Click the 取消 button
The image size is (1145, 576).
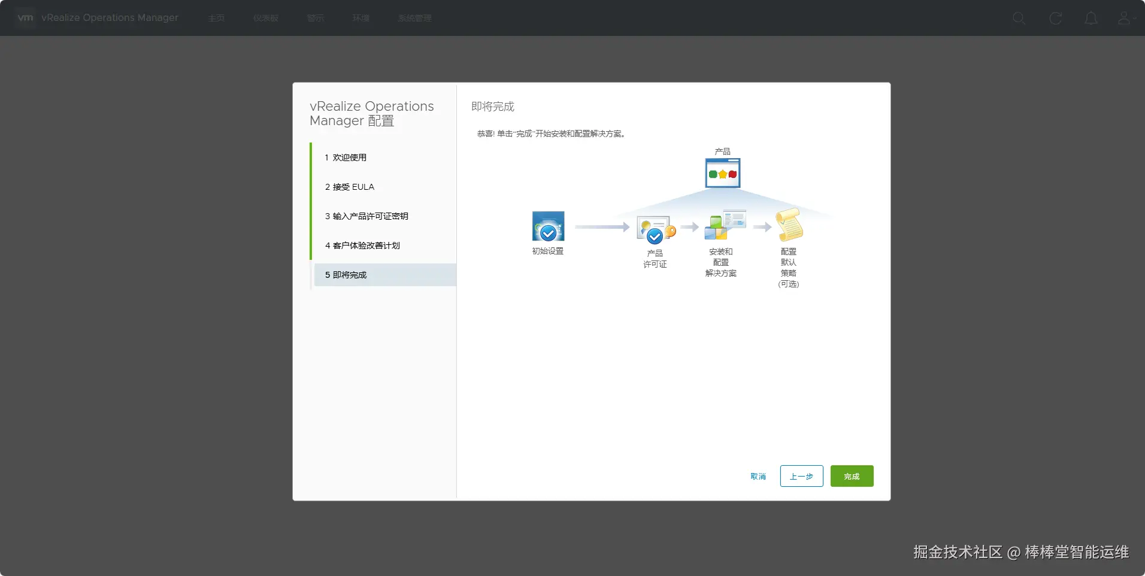[758, 477]
